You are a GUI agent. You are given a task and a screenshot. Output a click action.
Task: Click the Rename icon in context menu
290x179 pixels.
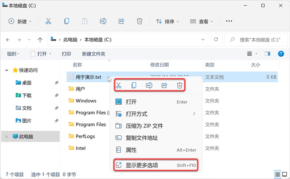coord(149,85)
